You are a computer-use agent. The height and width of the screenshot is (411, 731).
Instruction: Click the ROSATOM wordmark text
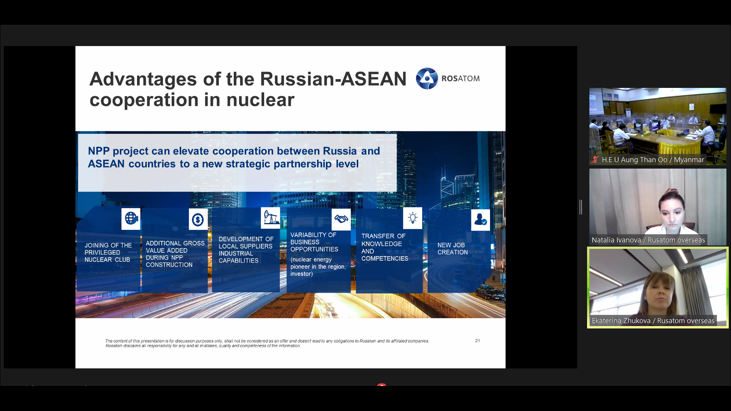(460, 78)
